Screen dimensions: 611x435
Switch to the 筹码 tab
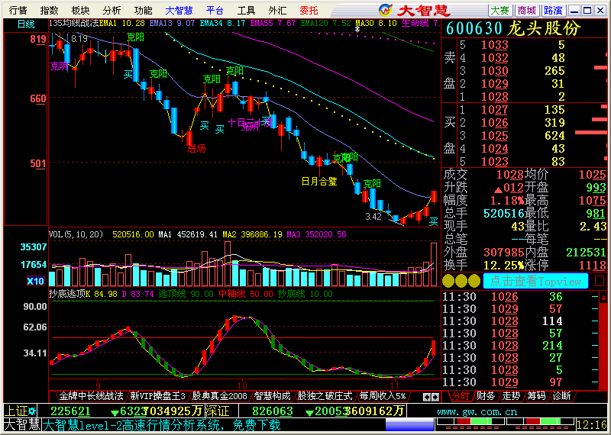point(536,396)
